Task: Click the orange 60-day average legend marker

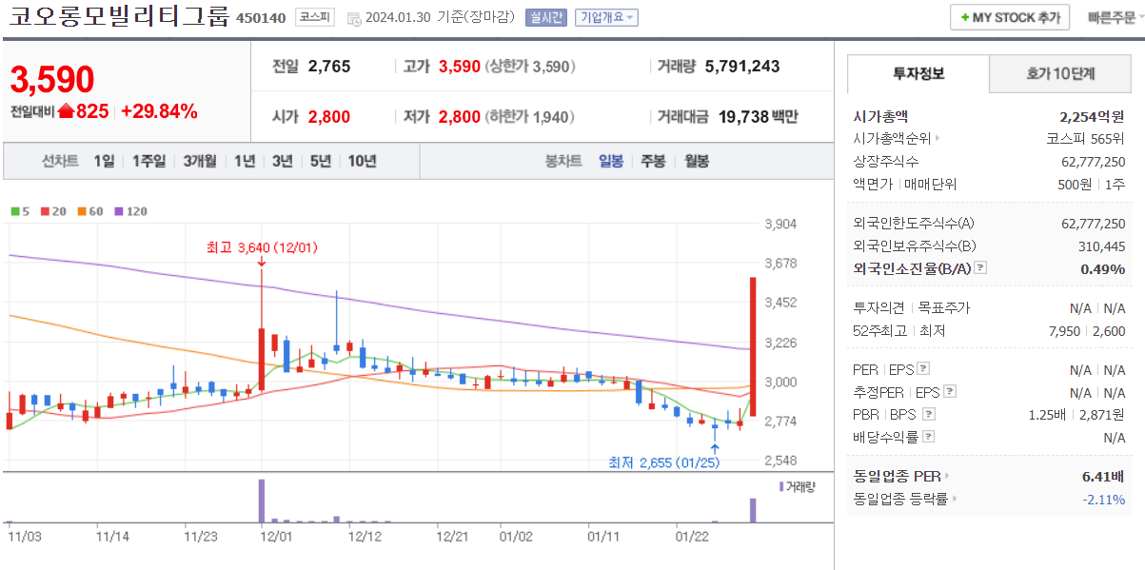Action: [x=90, y=211]
